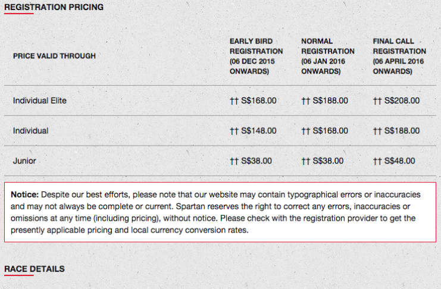Click the Final Call Registration column header
Screen dimensions: 441x289
click(x=399, y=56)
